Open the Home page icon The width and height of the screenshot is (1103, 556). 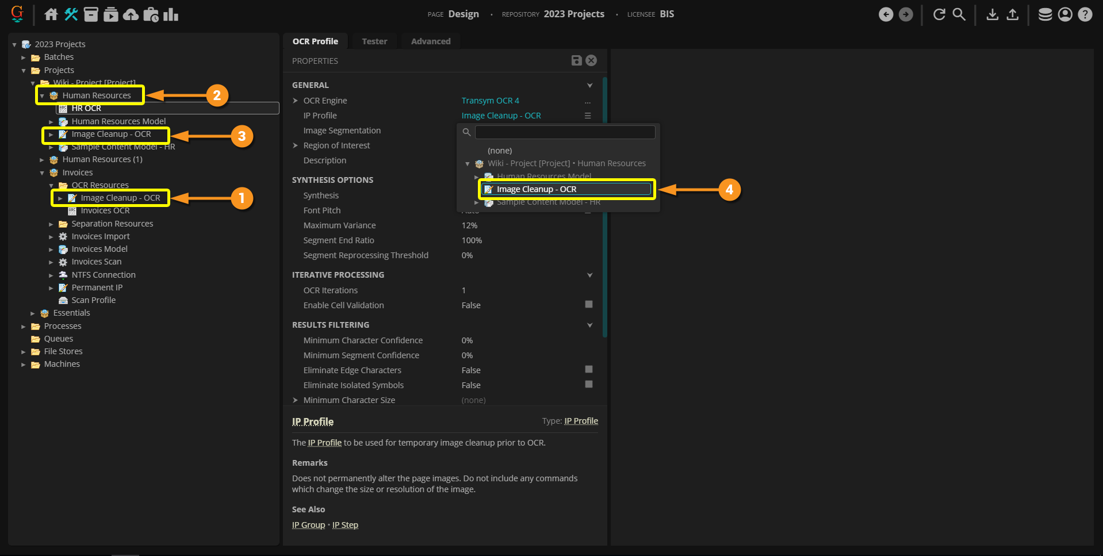(51, 14)
